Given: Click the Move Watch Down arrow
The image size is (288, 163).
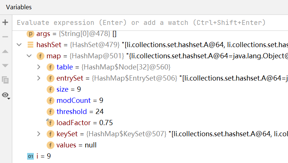Looking at the screenshot, I should pos(5,65).
